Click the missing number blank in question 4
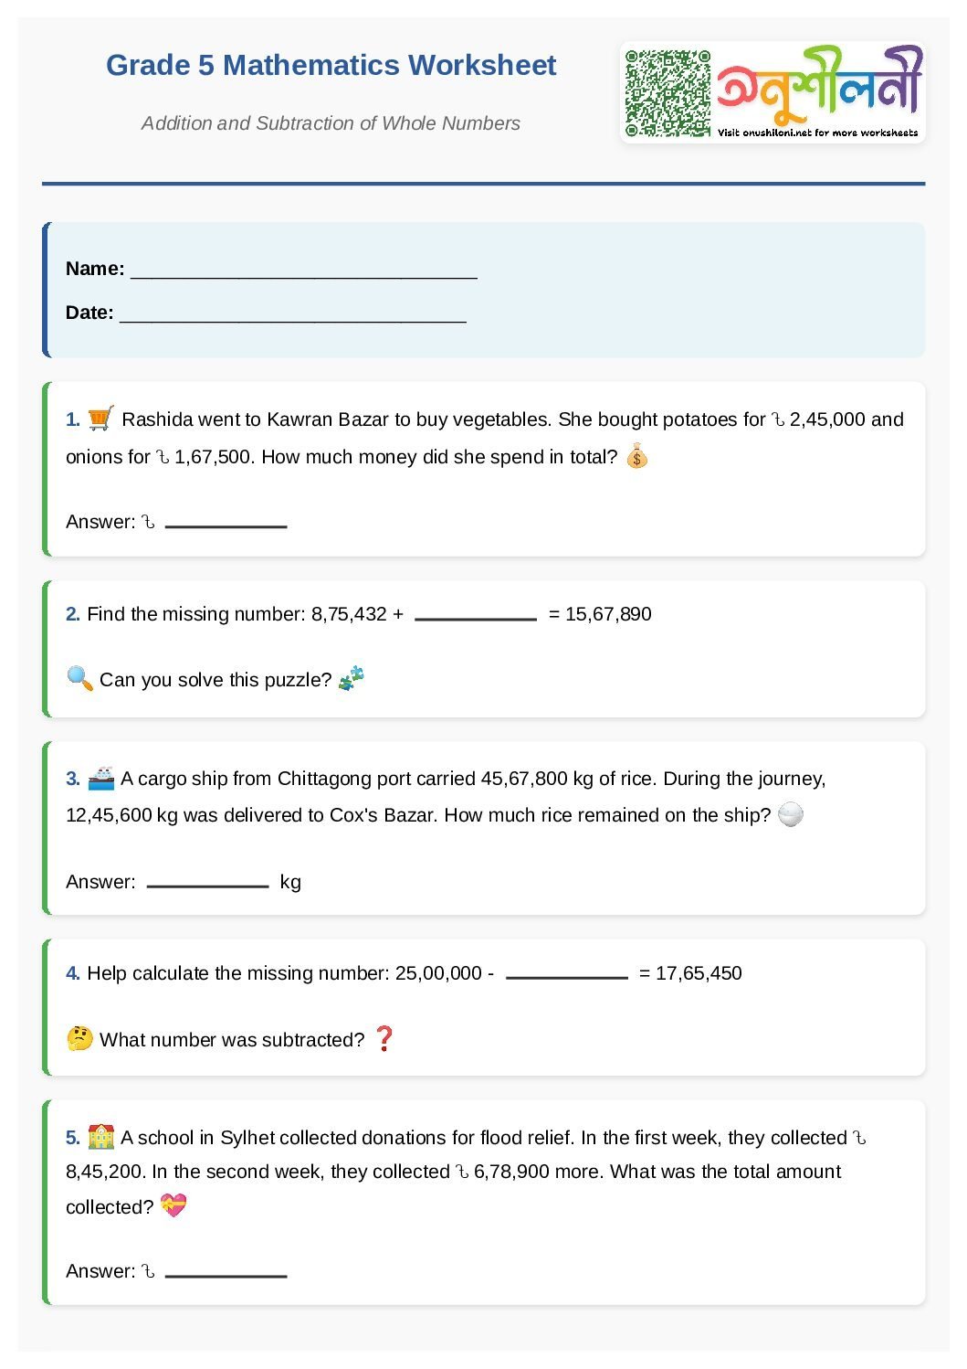This screenshot has width=967, height=1369. [x=566, y=974]
